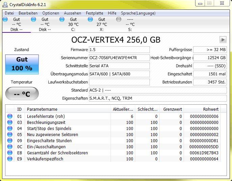Click the status orb for Ein-/Ausschaltungen
232x181 pixels.
[x=10, y=147]
